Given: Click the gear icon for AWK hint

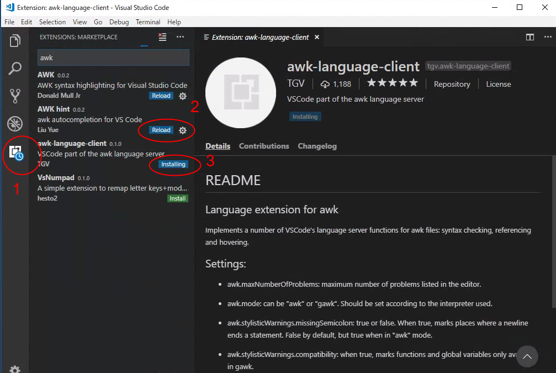Looking at the screenshot, I should (x=183, y=130).
